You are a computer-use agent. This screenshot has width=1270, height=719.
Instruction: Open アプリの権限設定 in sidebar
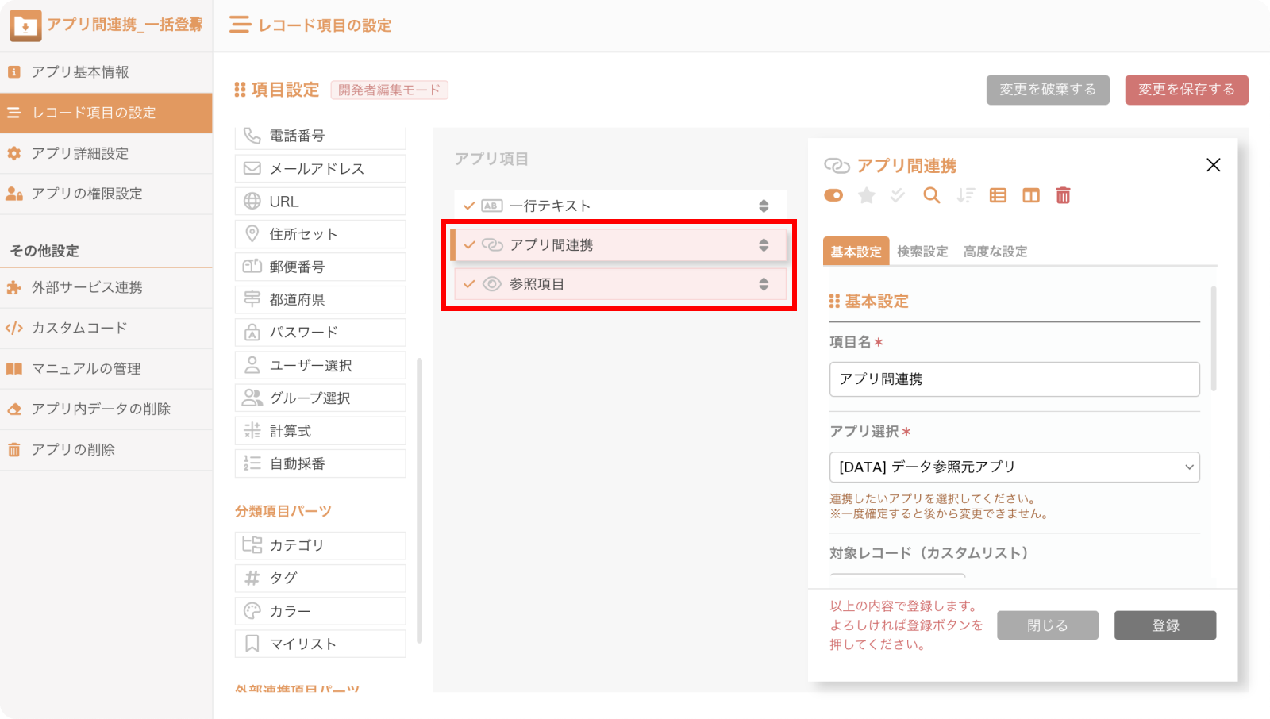click(x=106, y=194)
